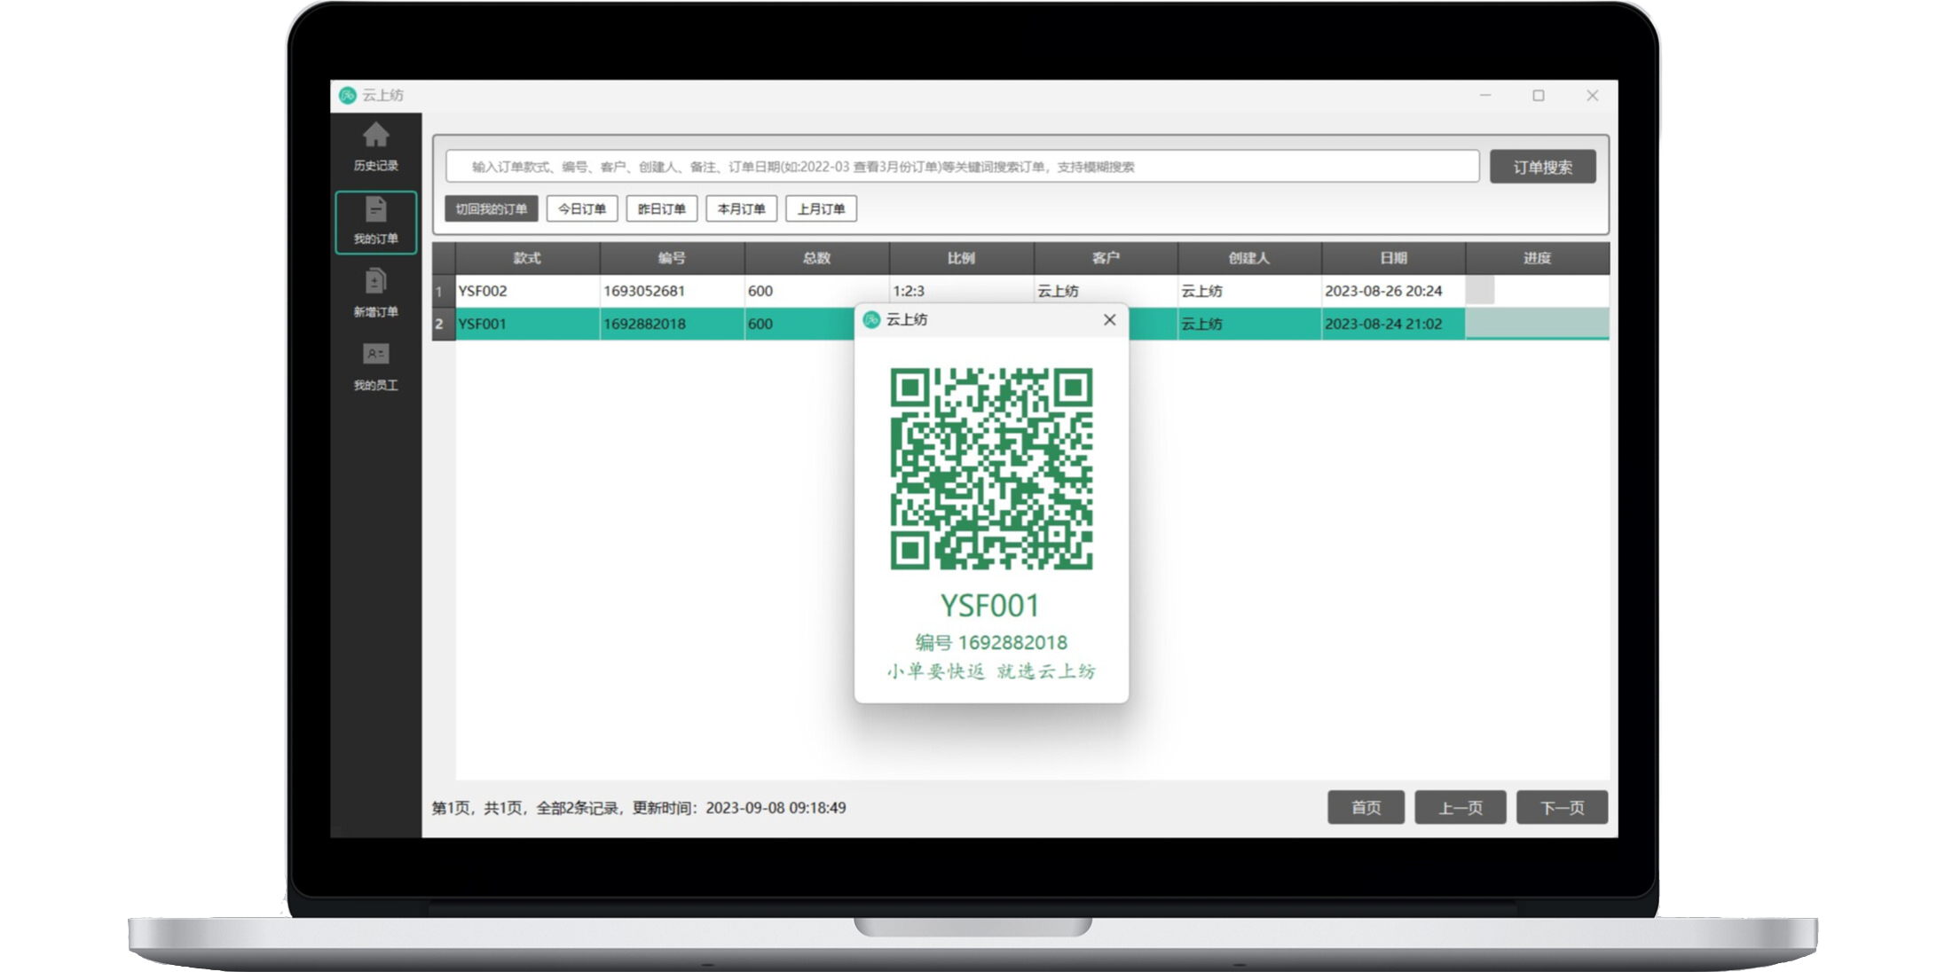The height and width of the screenshot is (972, 1945).
Task: Sort by the 进度 column header
Action: click(1537, 258)
